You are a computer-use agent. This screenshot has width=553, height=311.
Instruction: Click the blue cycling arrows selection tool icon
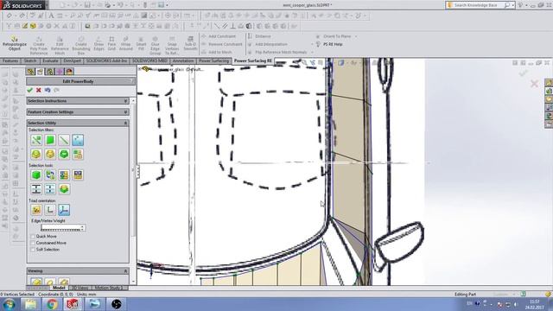50,175
